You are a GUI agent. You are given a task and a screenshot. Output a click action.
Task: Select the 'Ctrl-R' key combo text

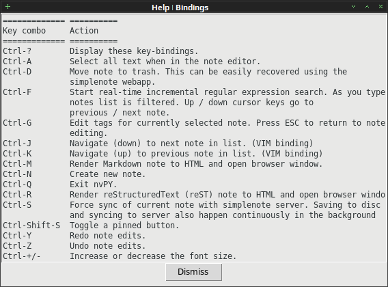point(17,195)
